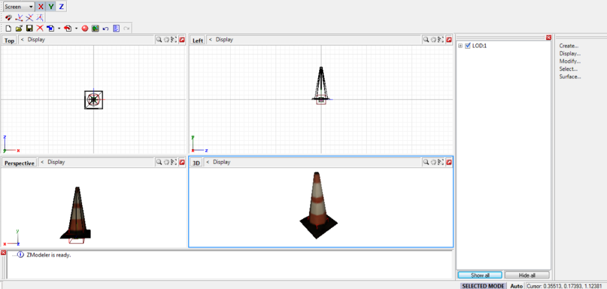
Task: Click the magnet snap icon
Action: point(8,18)
